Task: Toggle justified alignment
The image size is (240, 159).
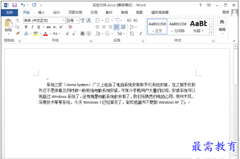Action: 116,27
